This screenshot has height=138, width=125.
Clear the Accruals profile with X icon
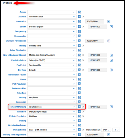[x=83, y=17]
